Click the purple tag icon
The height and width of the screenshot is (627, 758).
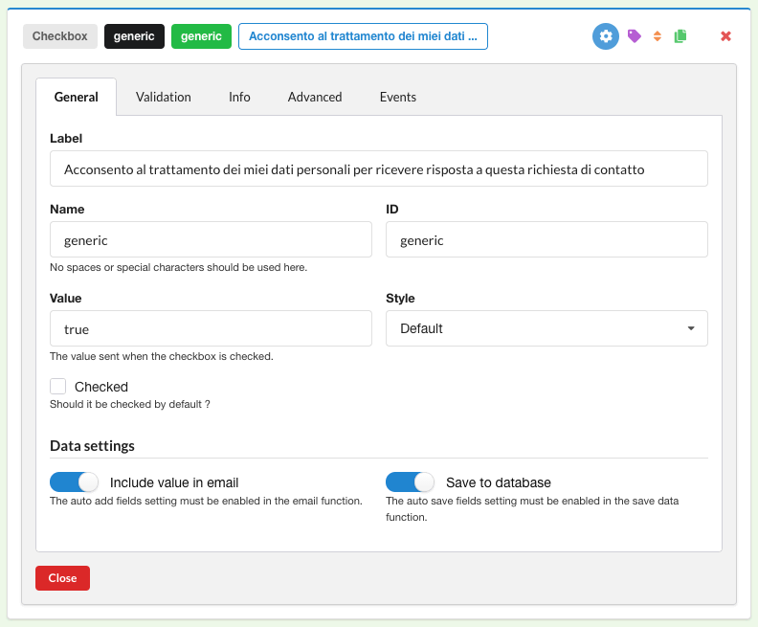point(634,36)
